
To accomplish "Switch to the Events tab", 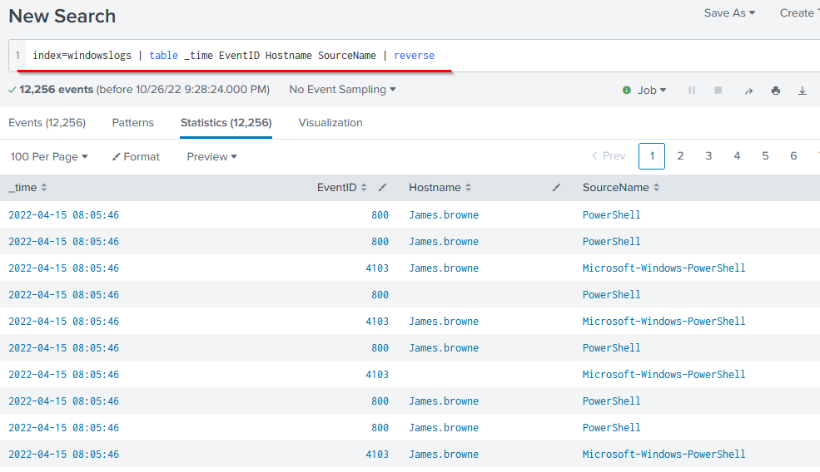I will (x=47, y=122).
